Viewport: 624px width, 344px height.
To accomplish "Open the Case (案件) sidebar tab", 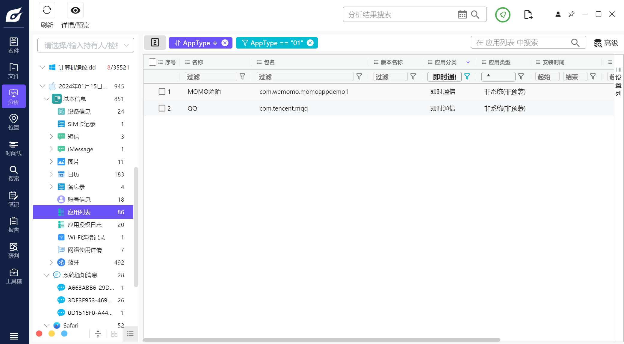I will (x=13, y=45).
